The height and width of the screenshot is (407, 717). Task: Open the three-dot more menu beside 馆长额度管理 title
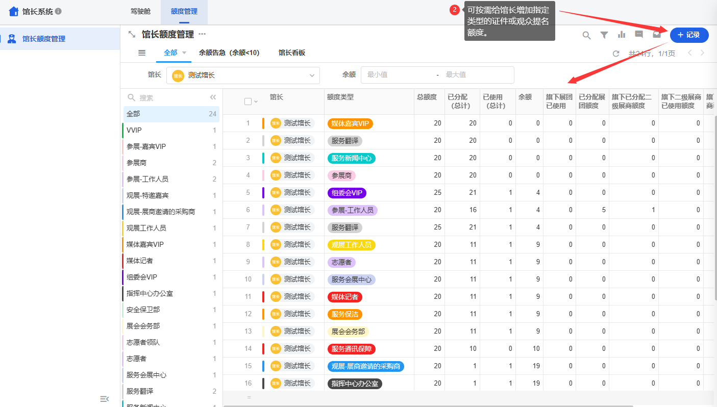202,34
